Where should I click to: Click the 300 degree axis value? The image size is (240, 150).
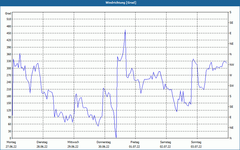pos(9,68)
